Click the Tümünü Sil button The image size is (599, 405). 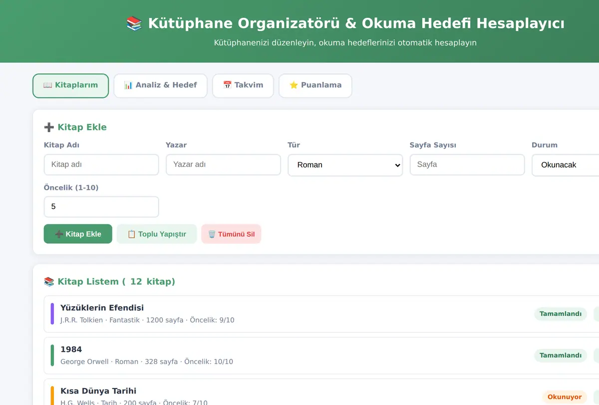pyautogui.click(x=231, y=234)
